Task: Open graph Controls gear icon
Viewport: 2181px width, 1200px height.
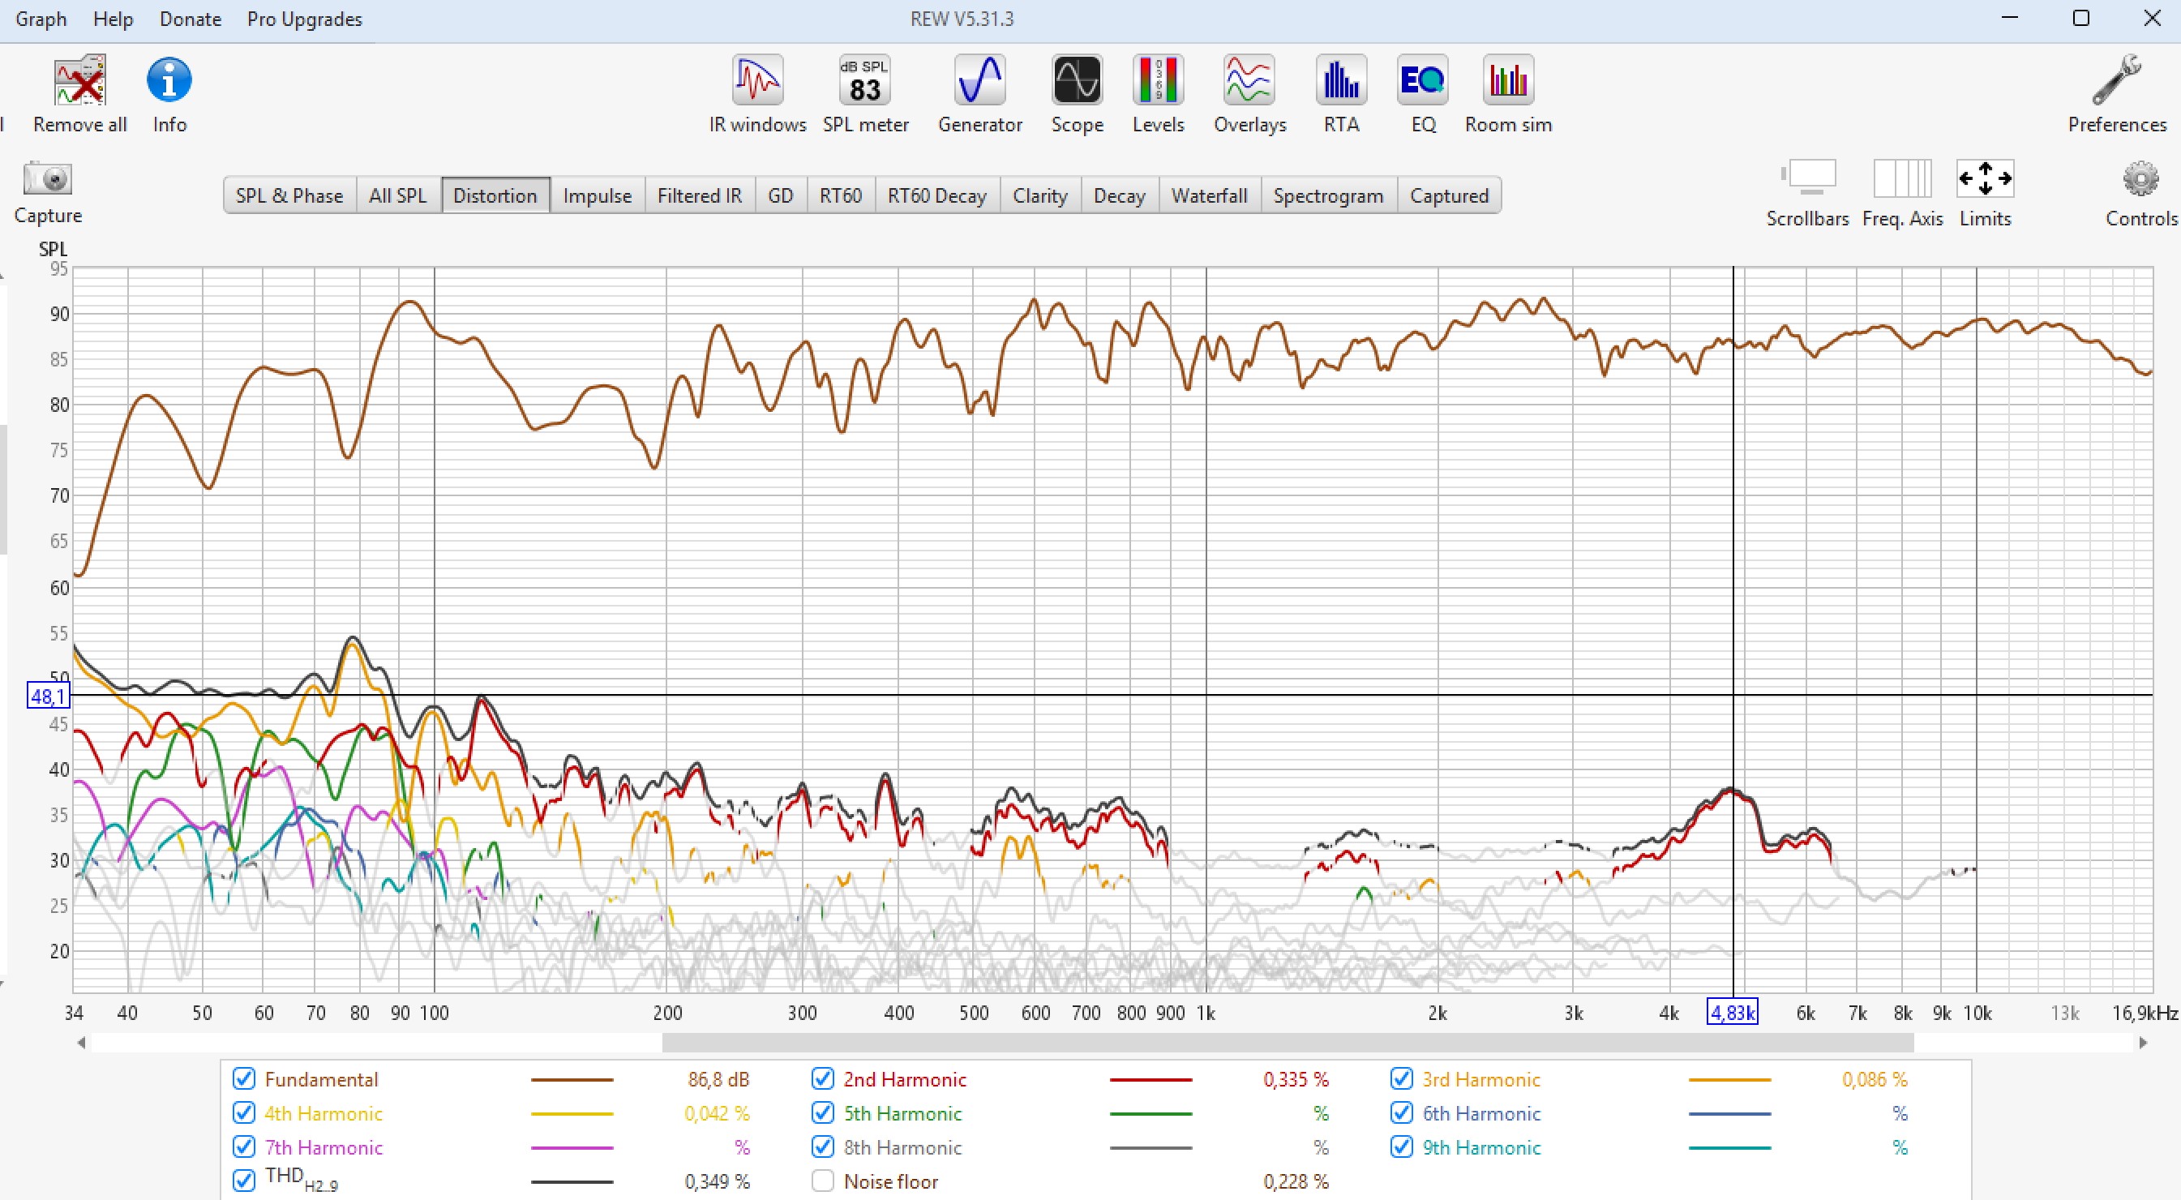Action: click(2141, 178)
